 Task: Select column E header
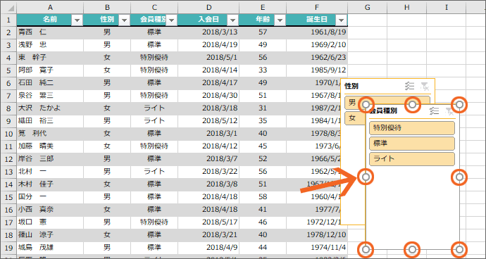click(263, 8)
